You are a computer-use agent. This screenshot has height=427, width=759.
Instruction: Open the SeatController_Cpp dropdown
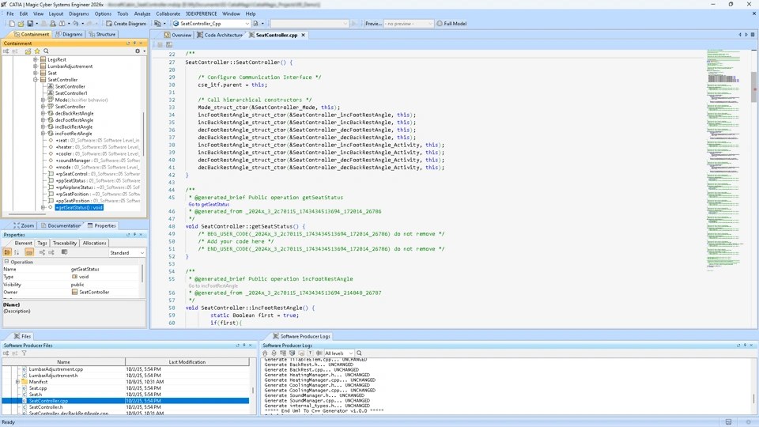click(x=247, y=24)
